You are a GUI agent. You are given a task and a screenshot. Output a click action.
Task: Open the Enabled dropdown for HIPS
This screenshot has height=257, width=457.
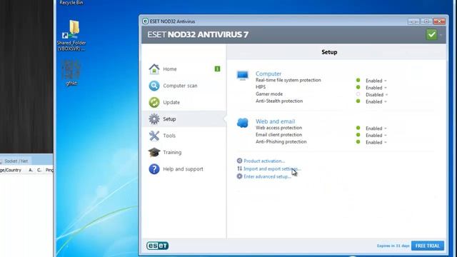pos(376,88)
